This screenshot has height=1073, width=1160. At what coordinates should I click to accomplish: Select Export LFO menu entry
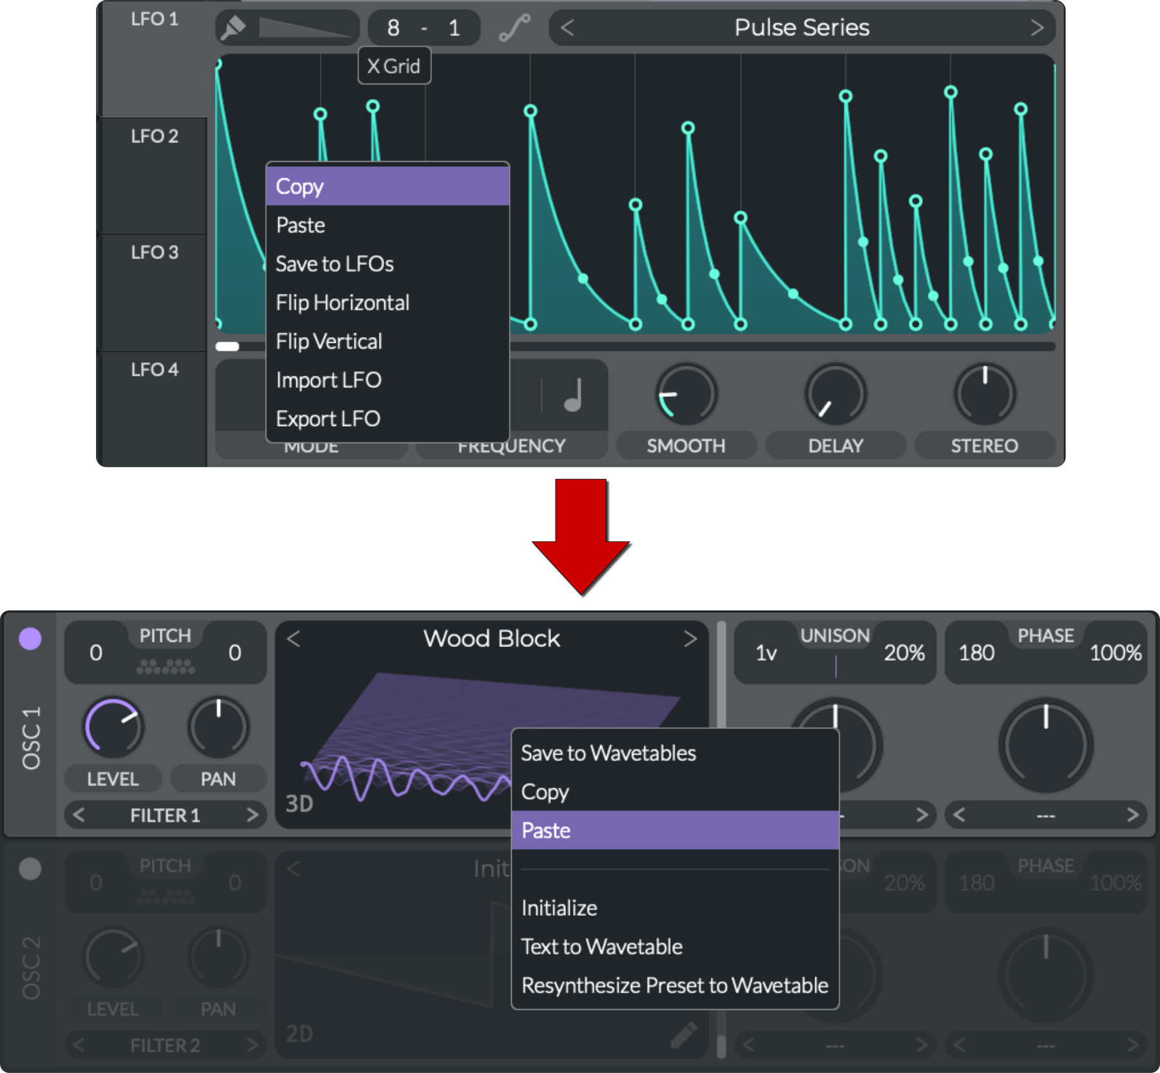[388, 418]
